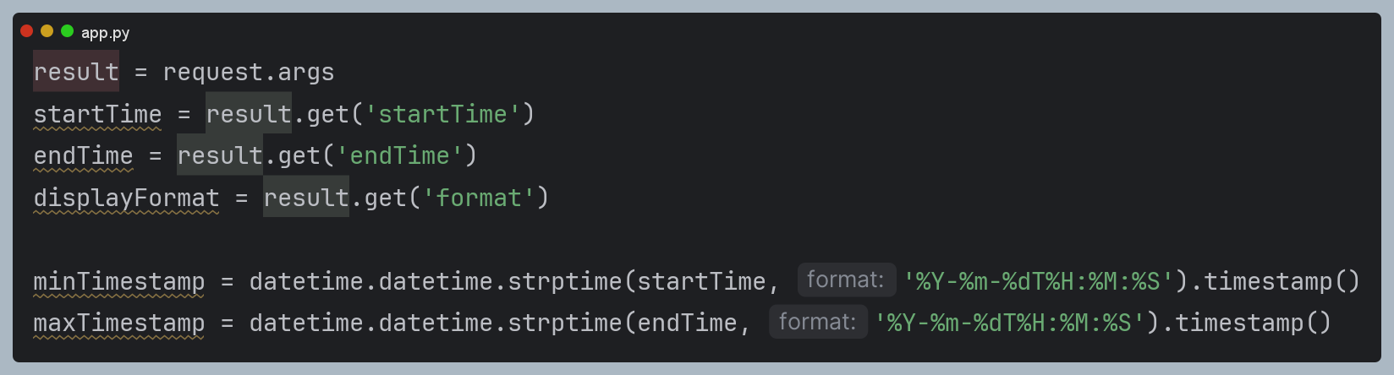Click request.args on the first line

point(249,72)
